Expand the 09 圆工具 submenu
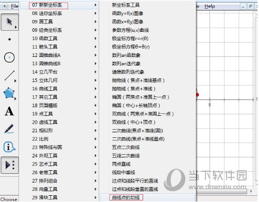Image resolution: width=259 pixels, height=202 pixels. point(59,22)
